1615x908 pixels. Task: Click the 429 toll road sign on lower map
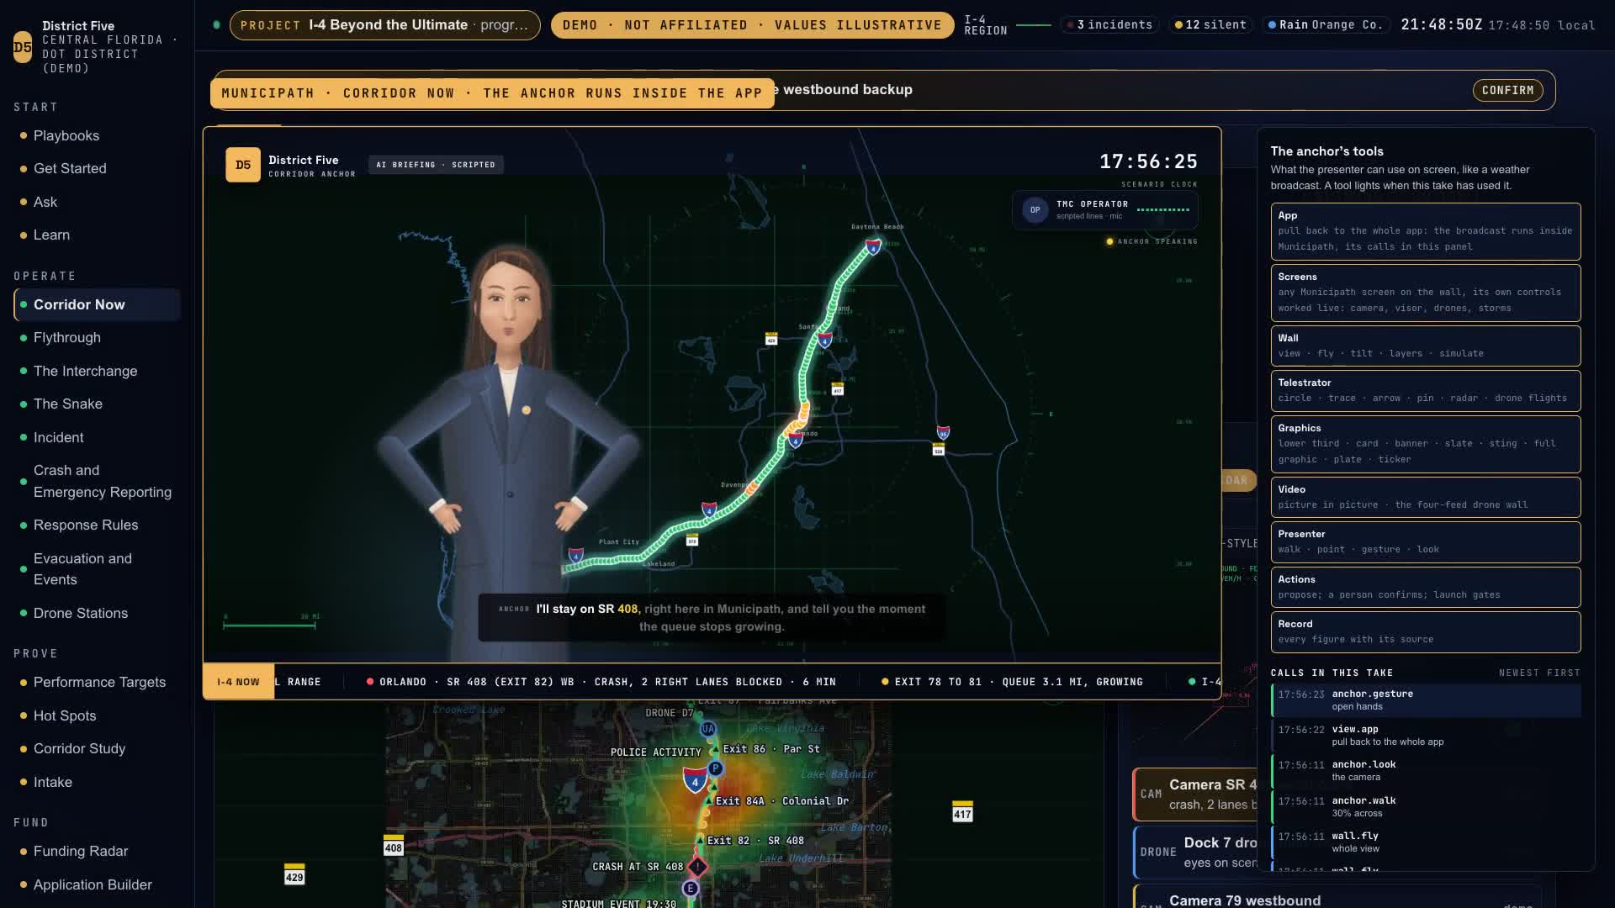294,874
